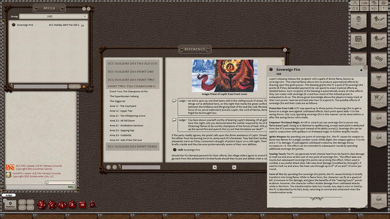390x219 pixels.
Task: Click the next page arrow in Reference
Action: (x=234, y=167)
